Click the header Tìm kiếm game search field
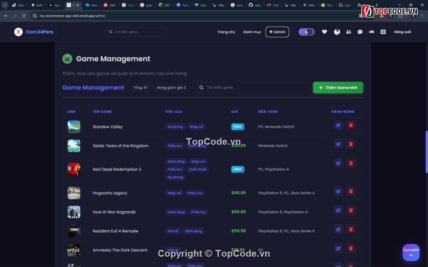The width and height of the screenshot is (428, 267). click(x=136, y=32)
